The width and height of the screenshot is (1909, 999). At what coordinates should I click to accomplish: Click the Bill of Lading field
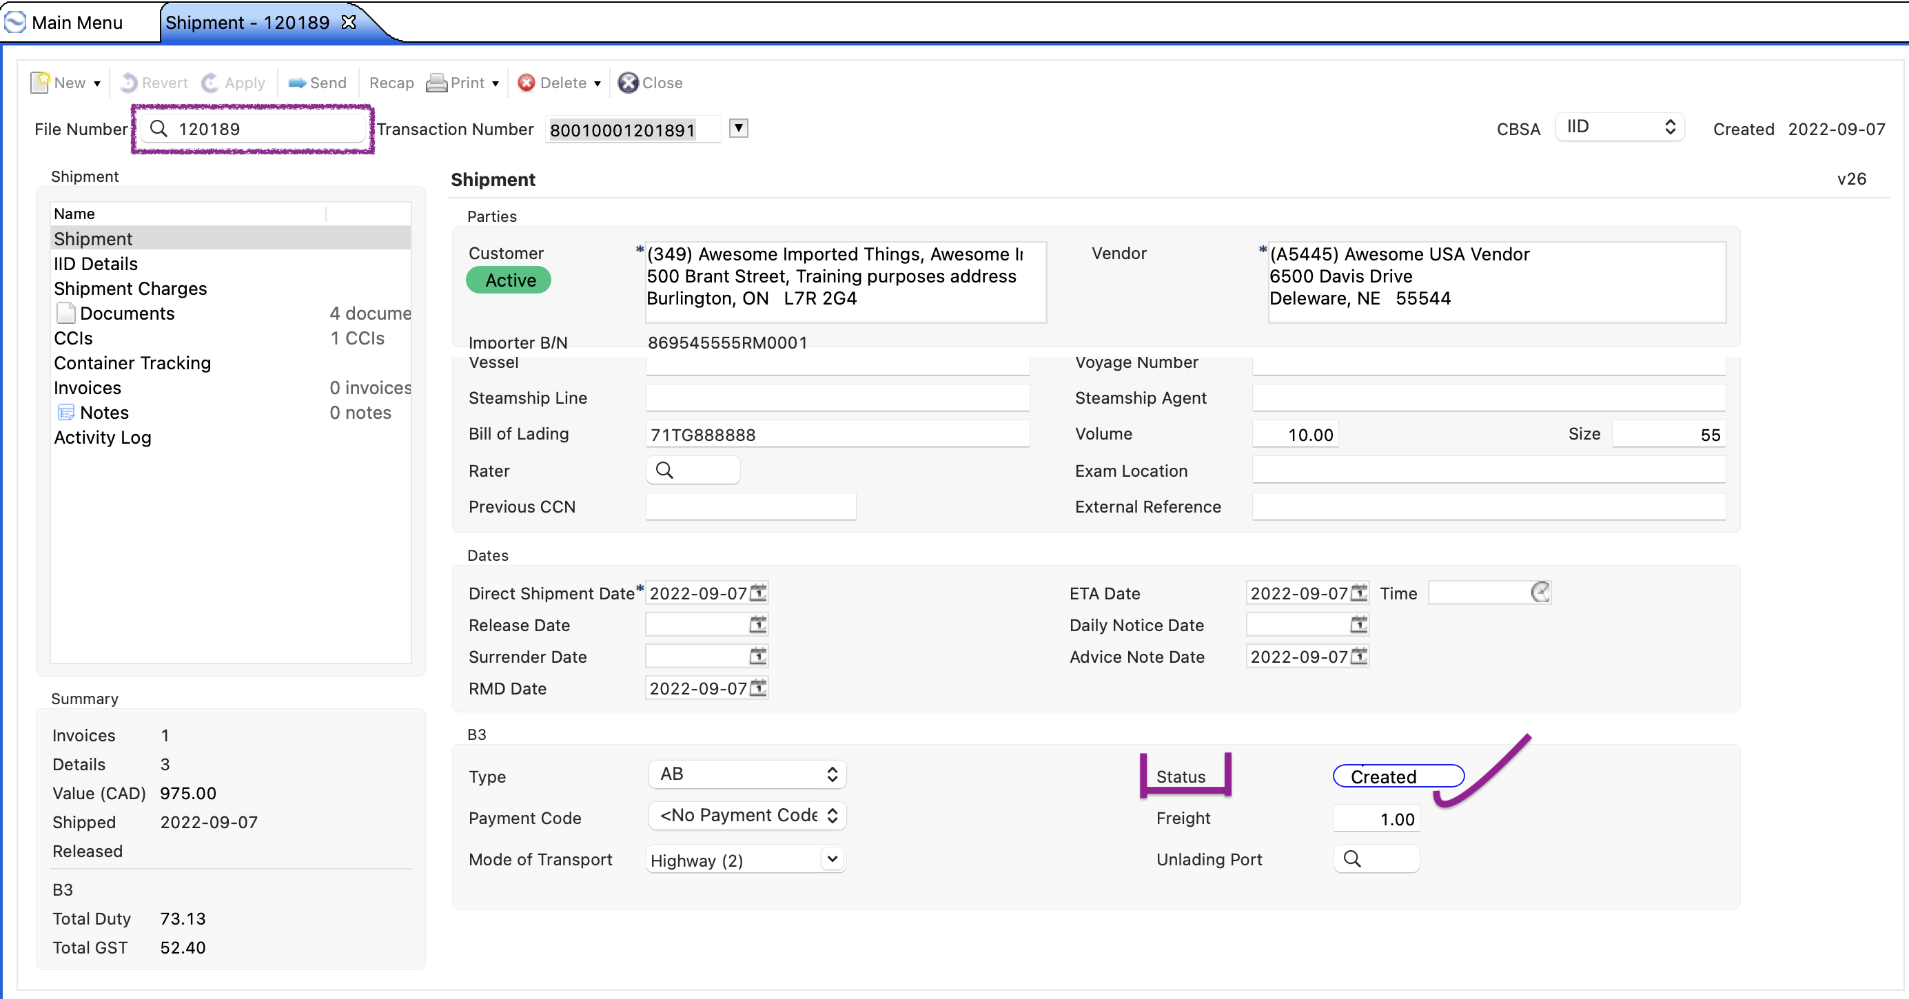(x=837, y=434)
